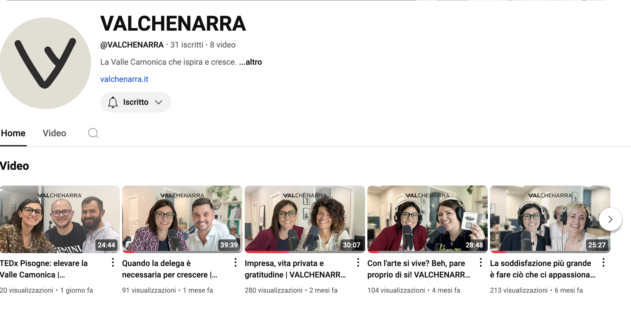This screenshot has width=631, height=315.
Task: Expand the Iscritto subscription dropdown chevron
Action: (158, 102)
